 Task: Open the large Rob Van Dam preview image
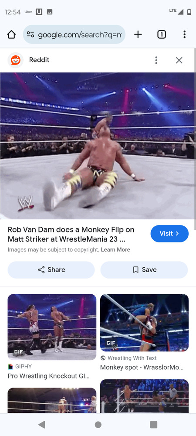tap(98, 146)
